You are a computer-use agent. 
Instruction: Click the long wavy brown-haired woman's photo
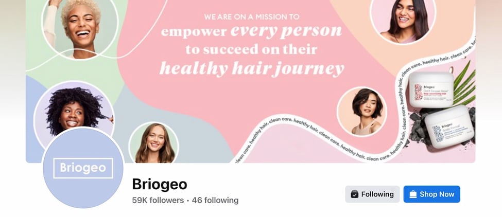point(154,142)
